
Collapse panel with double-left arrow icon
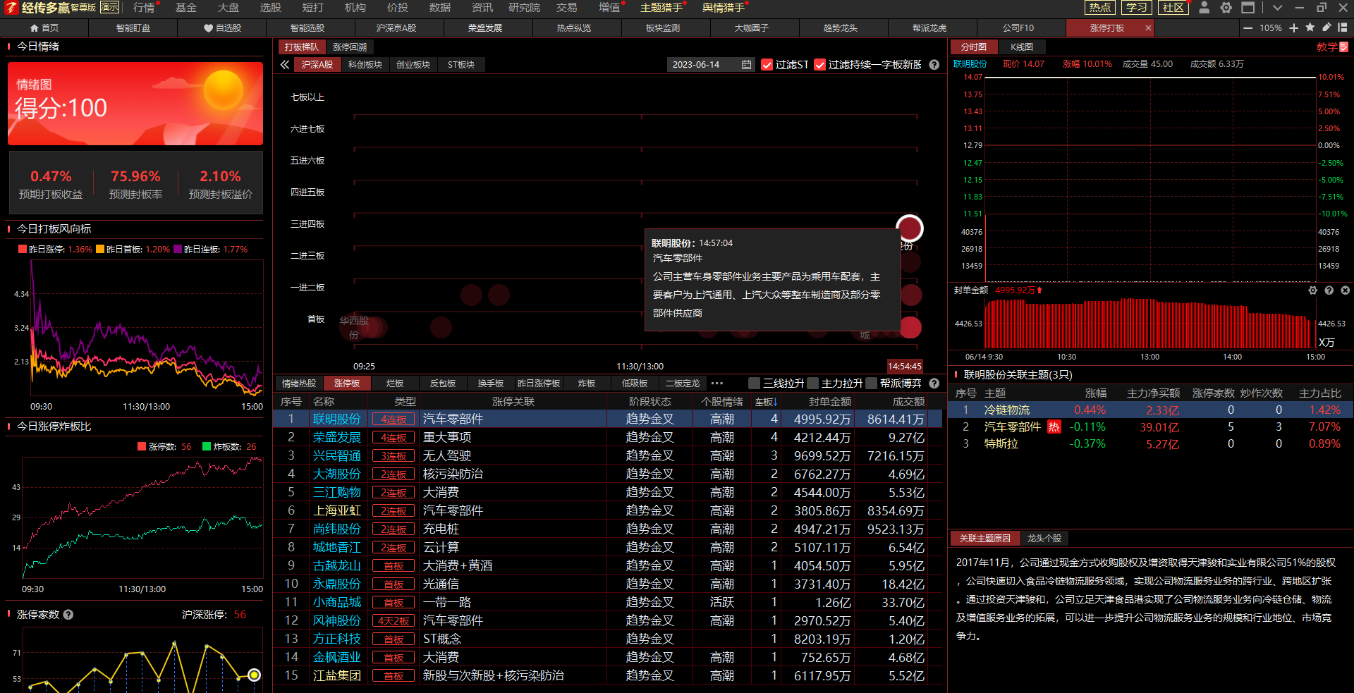coord(285,65)
